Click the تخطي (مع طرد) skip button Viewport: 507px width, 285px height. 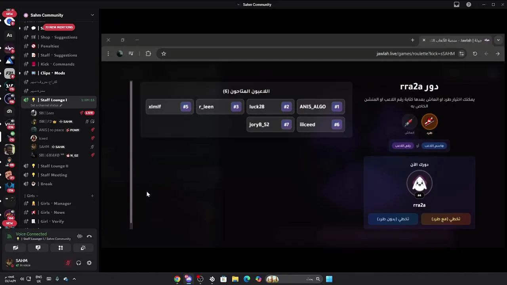coord(446,219)
